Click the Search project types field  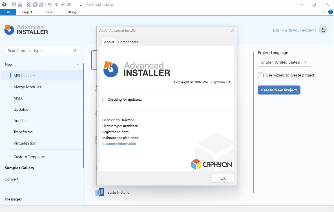pos(42,51)
